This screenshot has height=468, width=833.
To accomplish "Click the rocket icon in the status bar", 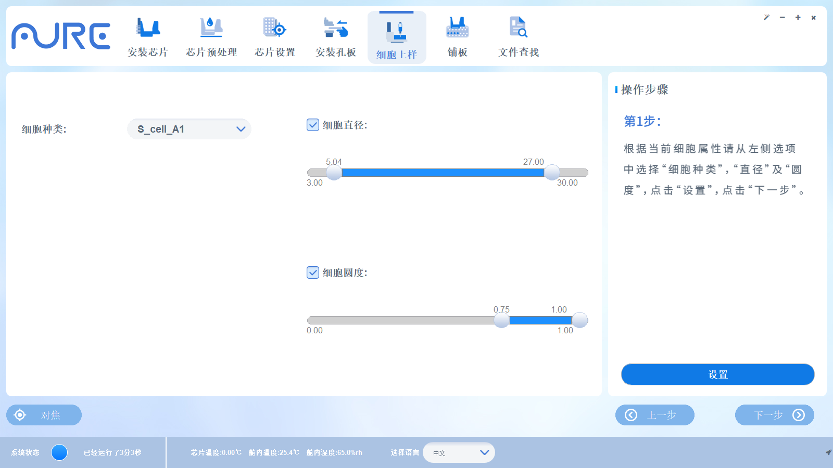I will [x=828, y=452].
